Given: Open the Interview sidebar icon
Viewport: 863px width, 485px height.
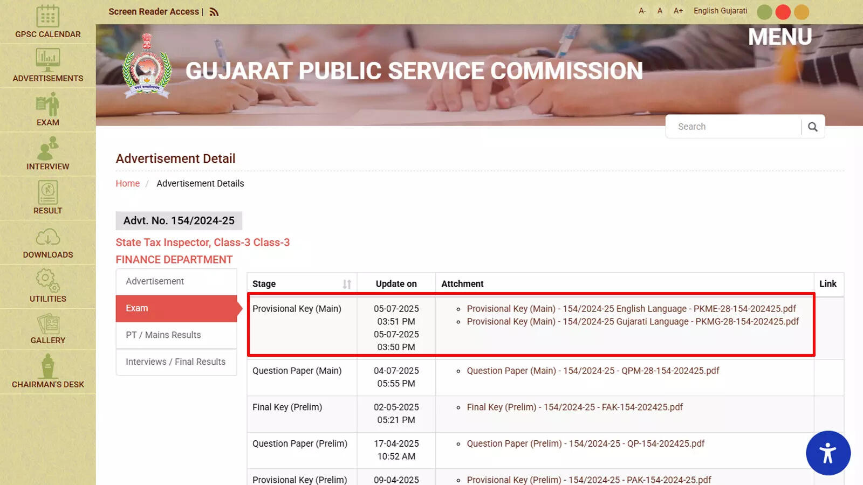Looking at the screenshot, I should point(47,148).
